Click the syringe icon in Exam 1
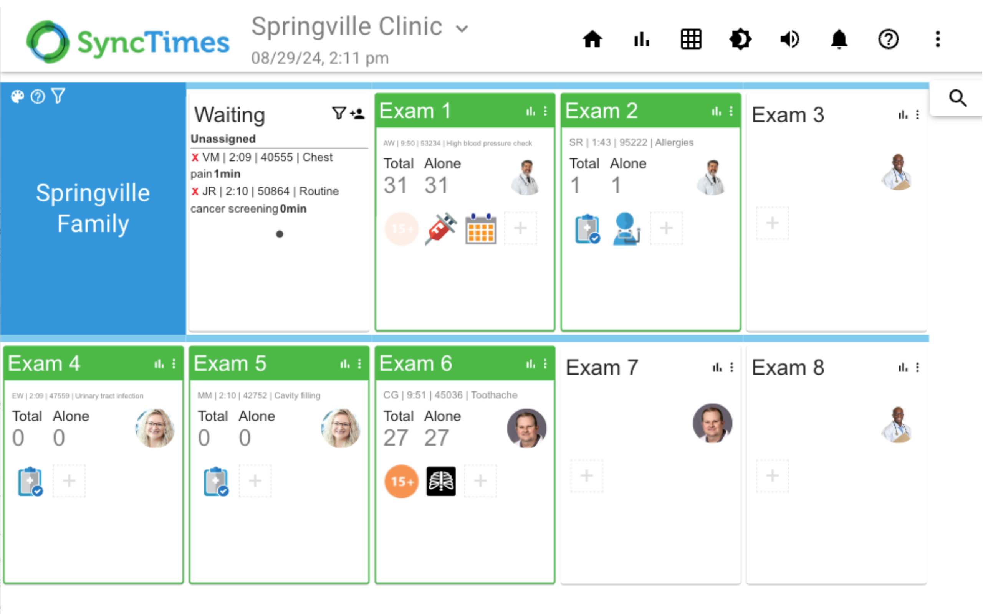This screenshot has height=614, width=983. [441, 229]
